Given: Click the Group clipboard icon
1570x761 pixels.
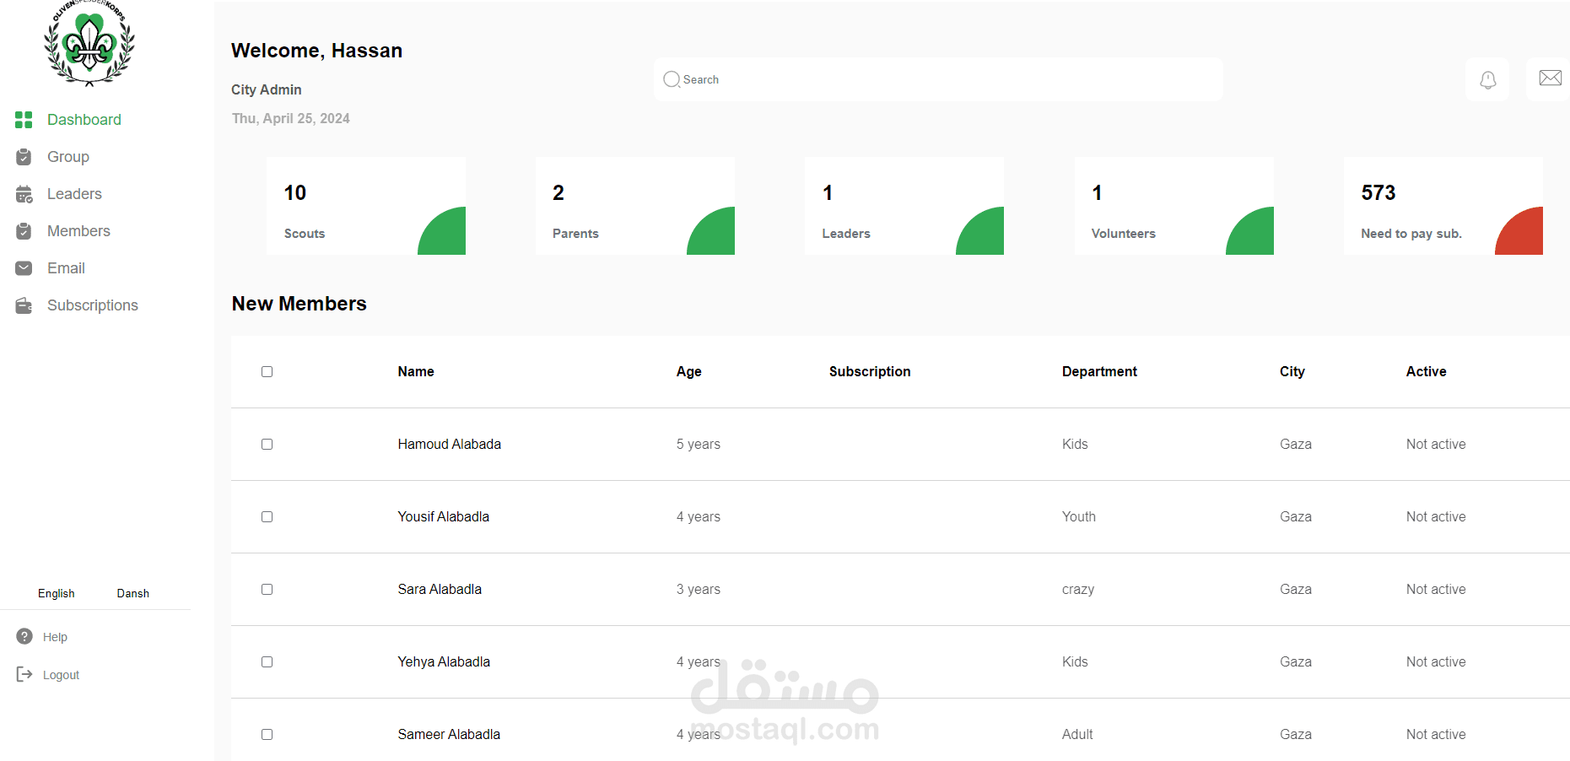Looking at the screenshot, I should pos(24,157).
